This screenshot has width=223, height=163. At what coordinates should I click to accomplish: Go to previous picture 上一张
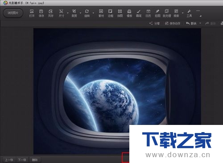tap(9, 160)
